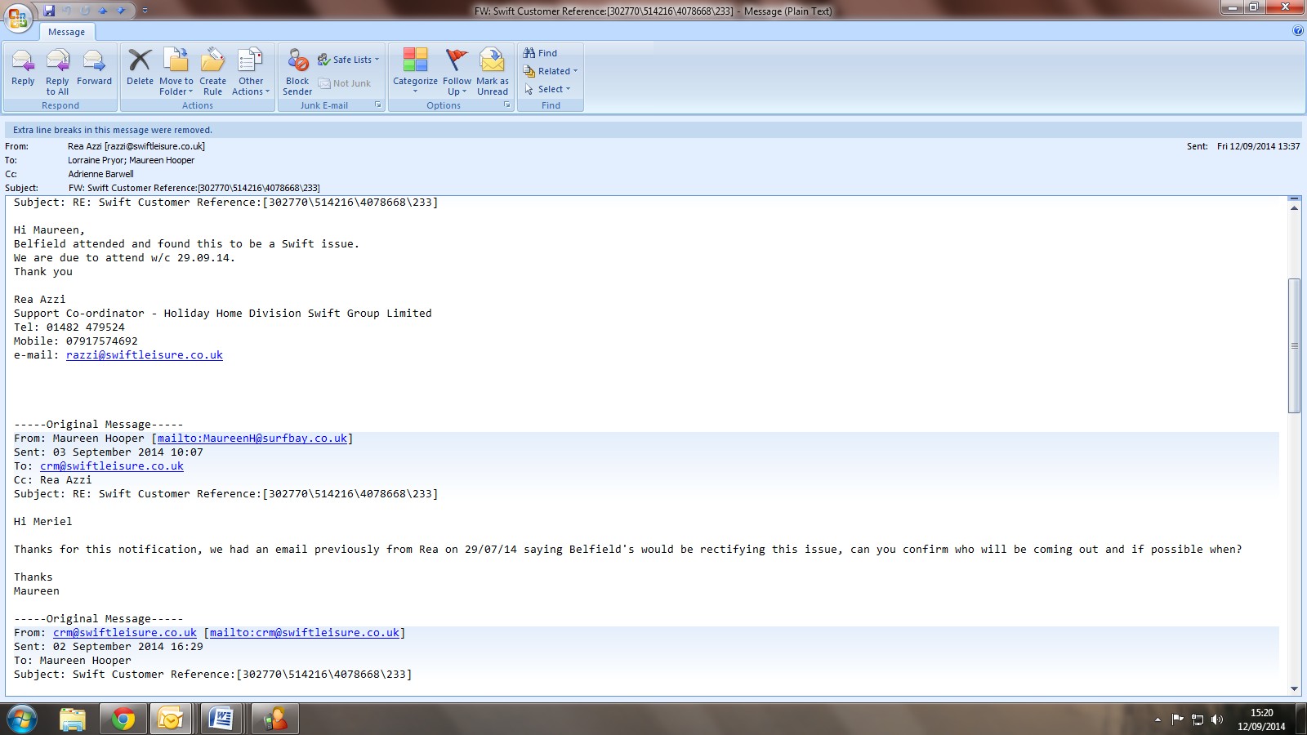The height and width of the screenshot is (735, 1307).
Task: Click Create Rule
Action: [x=212, y=70]
